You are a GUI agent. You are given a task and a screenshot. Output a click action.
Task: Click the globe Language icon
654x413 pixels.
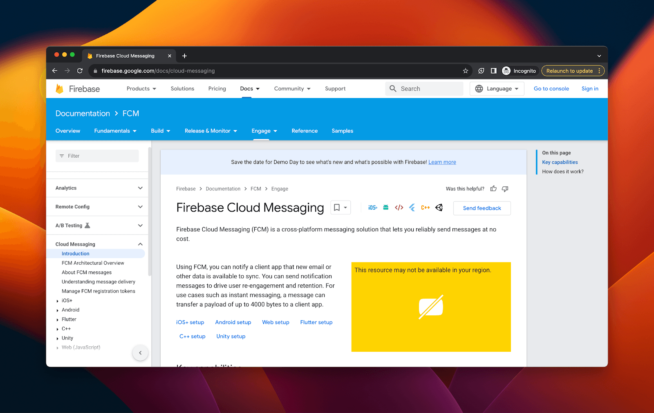tap(479, 89)
